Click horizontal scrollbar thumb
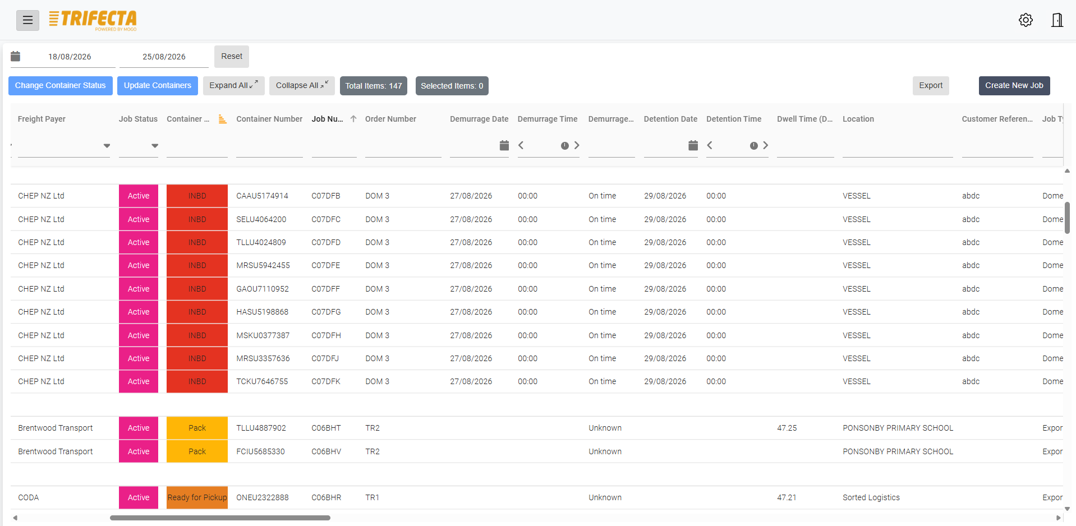 [220, 518]
